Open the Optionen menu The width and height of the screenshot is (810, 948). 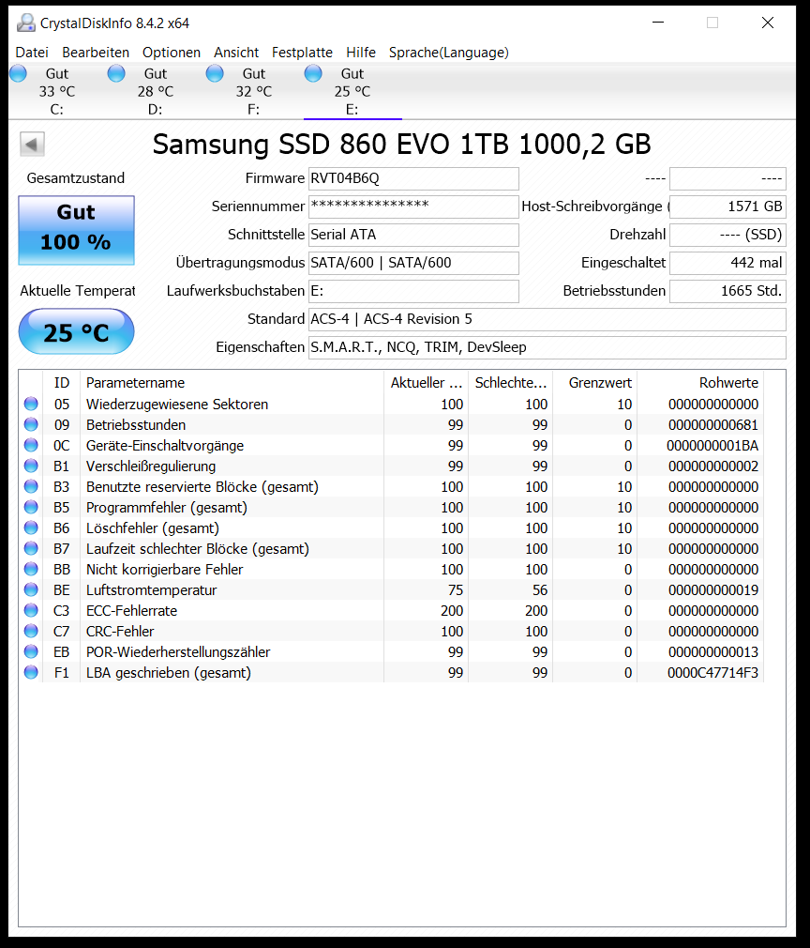pos(172,53)
